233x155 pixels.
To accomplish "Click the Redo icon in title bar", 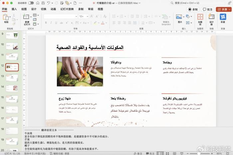I will coord(57,3).
